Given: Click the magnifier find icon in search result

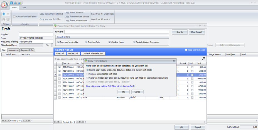Looking at the screenshot, I should [203, 59].
